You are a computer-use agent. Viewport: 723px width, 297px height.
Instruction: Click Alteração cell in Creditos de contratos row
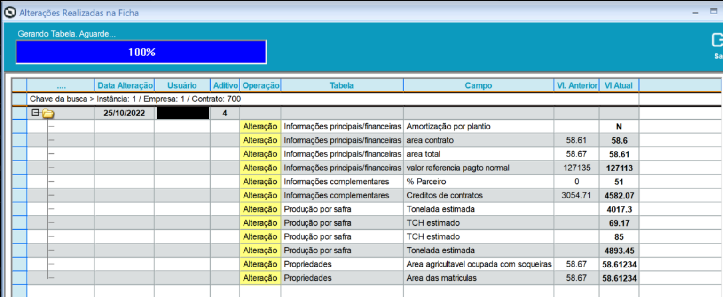pos(260,195)
